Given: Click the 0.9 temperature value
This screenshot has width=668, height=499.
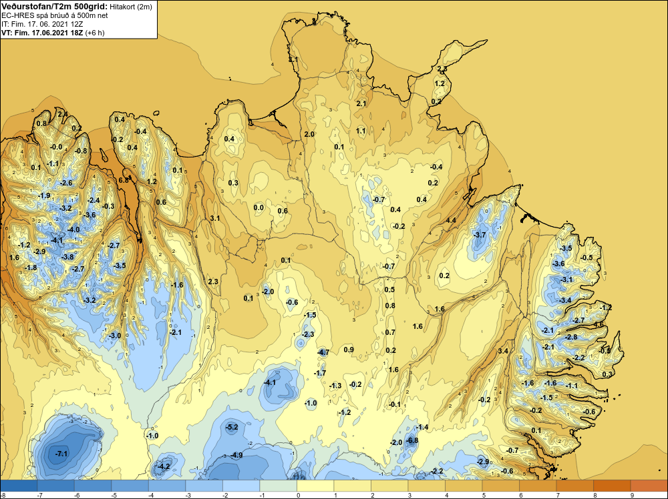Looking at the screenshot, I should [x=349, y=350].
